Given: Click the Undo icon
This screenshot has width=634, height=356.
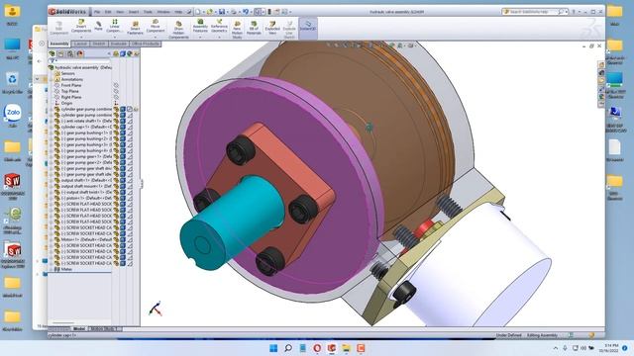Looking at the screenshot, I should coord(246,12).
